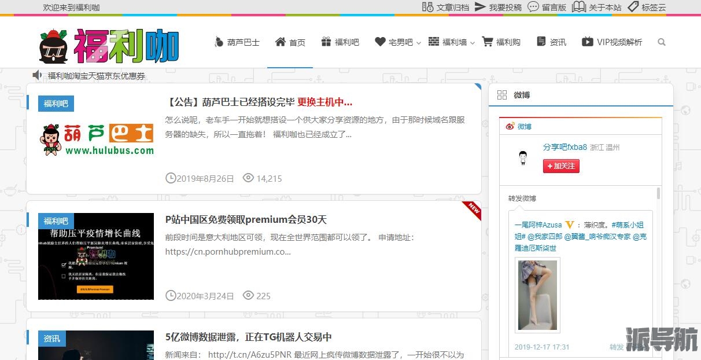The image size is (701, 360).
Task: Click the red 加关注 follow button
Action: click(x=561, y=166)
